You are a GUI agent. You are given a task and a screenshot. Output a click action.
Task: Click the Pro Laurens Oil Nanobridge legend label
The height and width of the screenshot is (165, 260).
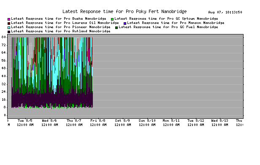point(65,23)
